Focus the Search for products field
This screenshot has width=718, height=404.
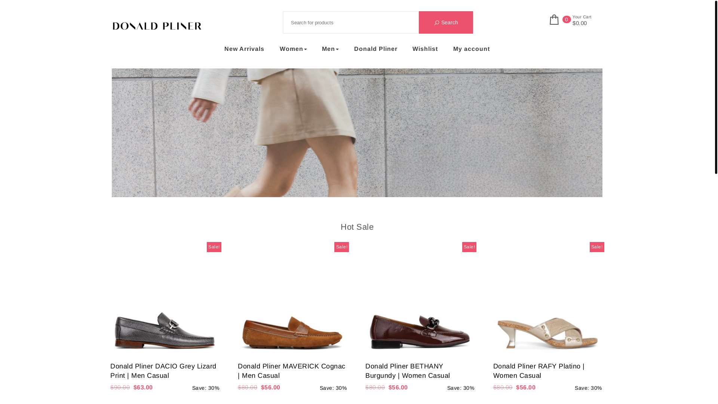click(x=351, y=22)
